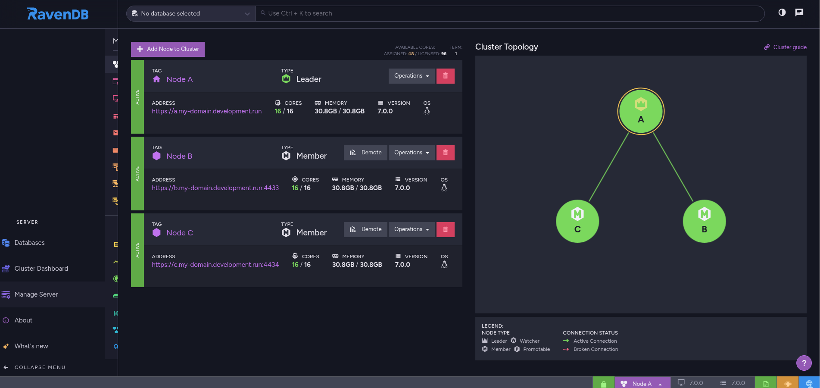
Task: Focus the Ctrl + K search field
Action: (510, 13)
